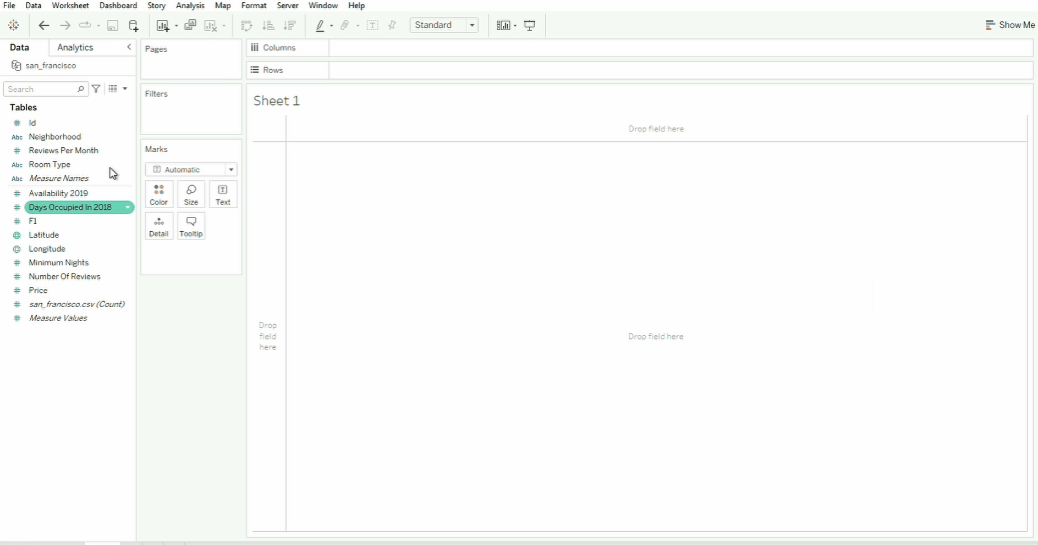This screenshot has width=1038, height=545.
Task: Click the Rows shelf
Action: click(x=680, y=70)
